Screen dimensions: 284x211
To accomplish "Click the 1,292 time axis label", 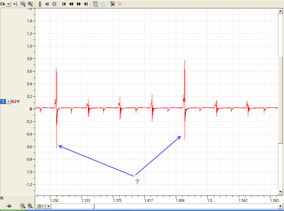I will pyautogui.click(x=54, y=201).
